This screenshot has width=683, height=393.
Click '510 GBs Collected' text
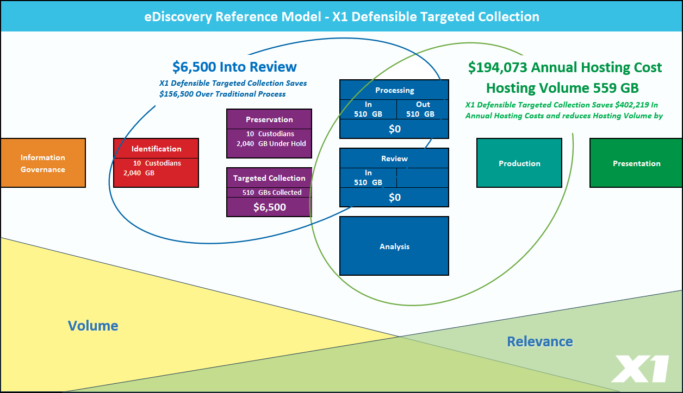pos(272,192)
